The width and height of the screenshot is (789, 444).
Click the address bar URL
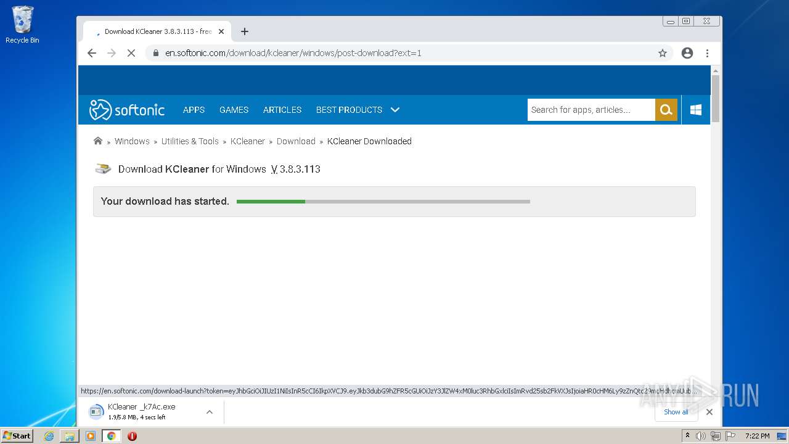click(x=293, y=53)
